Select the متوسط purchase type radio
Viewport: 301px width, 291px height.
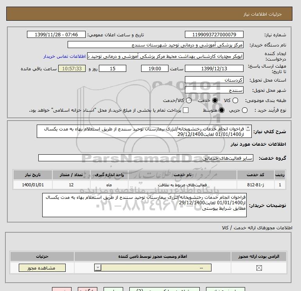tap(222, 110)
